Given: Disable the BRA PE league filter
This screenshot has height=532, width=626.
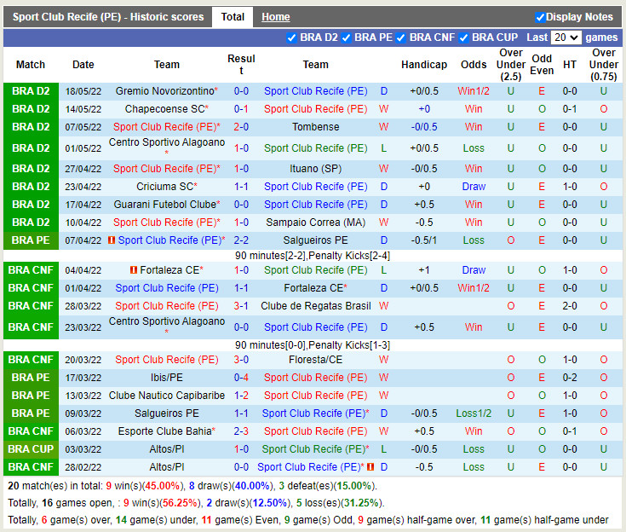Looking at the screenshot, I should tap(347, 38).
